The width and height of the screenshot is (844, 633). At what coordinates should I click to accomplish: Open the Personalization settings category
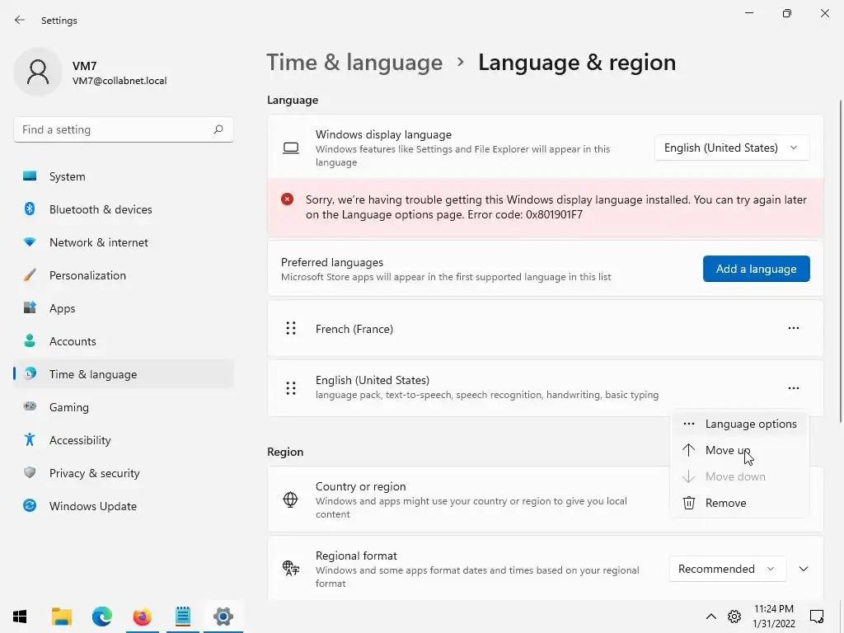tap(124, 275)
